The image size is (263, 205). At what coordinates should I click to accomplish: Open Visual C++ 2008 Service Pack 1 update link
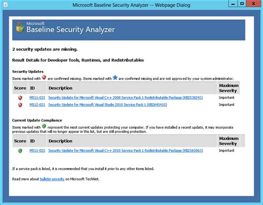click(125, 98)
